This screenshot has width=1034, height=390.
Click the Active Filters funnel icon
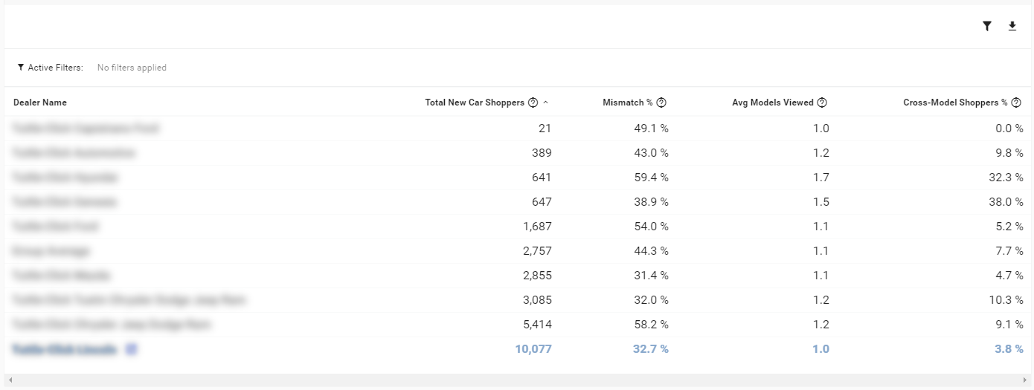[x=21, y=68]
